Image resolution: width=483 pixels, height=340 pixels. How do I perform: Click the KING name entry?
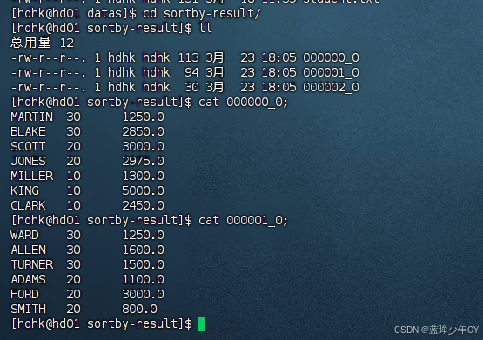click(x=24, y=190)
